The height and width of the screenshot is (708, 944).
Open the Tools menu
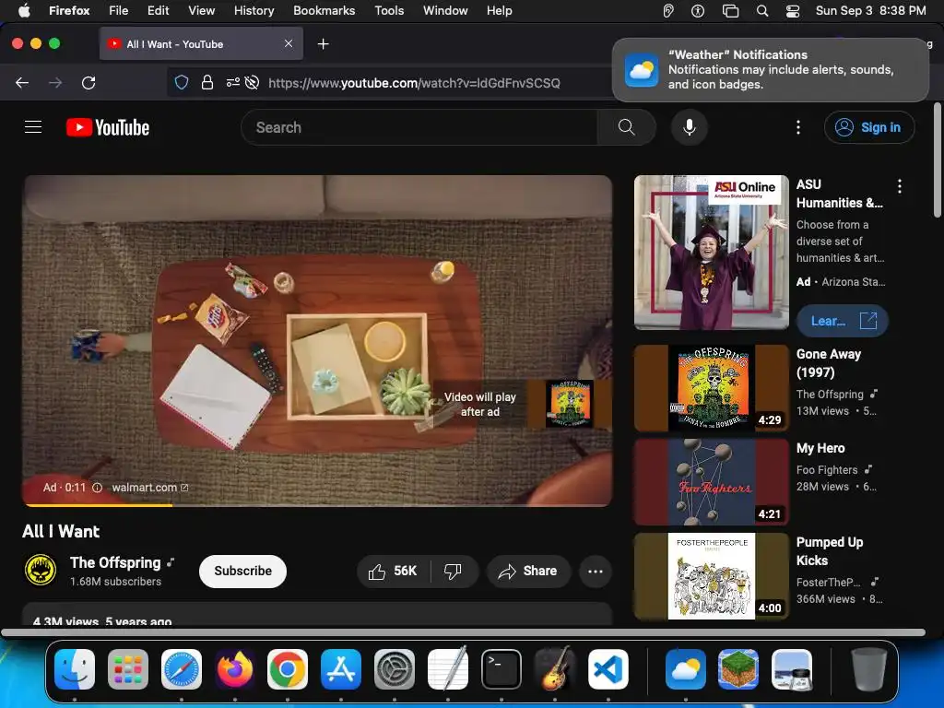(389, 10)
